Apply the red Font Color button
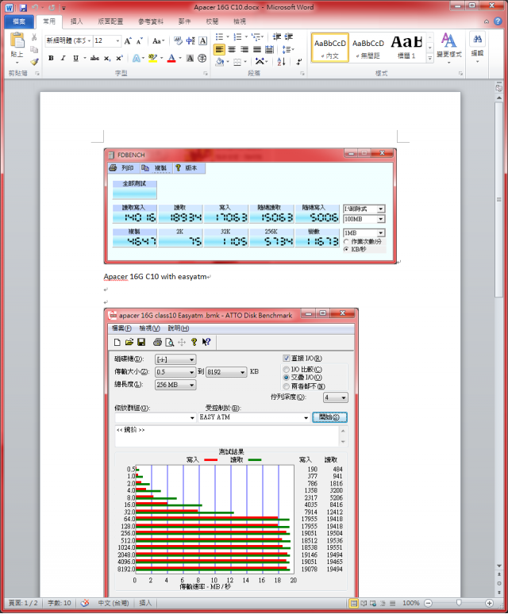This screenshot has height=614, width=508. [171, 59]
